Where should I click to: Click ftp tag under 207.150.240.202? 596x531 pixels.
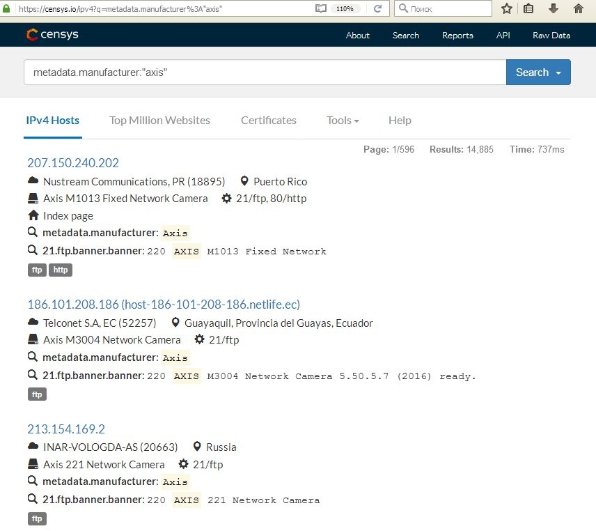point(37,270)
